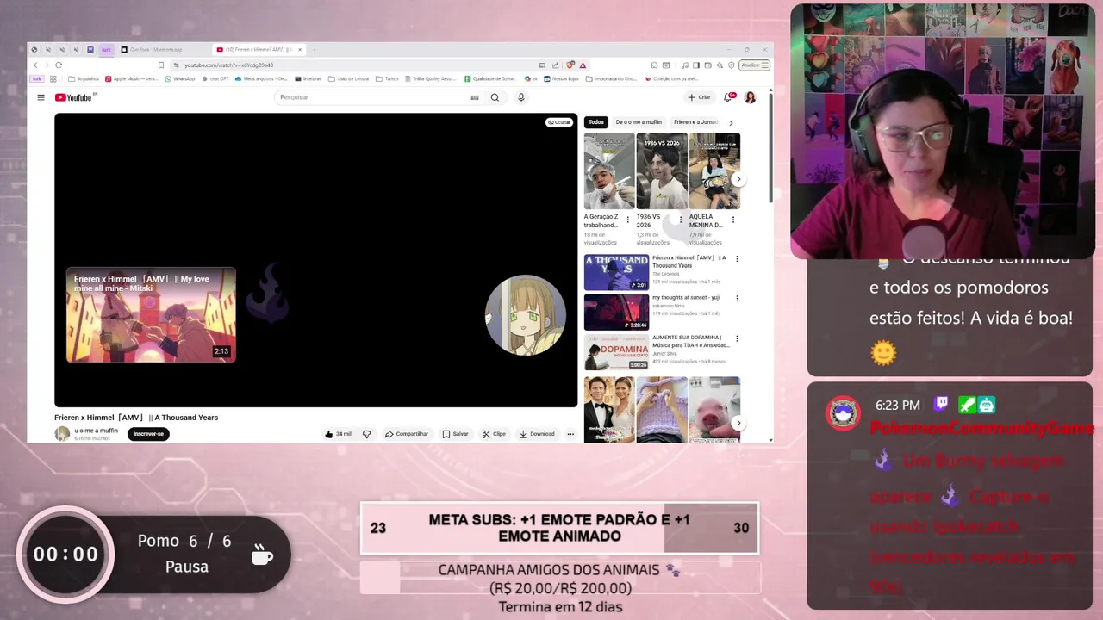Open the AUMENTE SUA DOPAMINA video thumbnail
1103x620 pixels.
pos(616,352)
